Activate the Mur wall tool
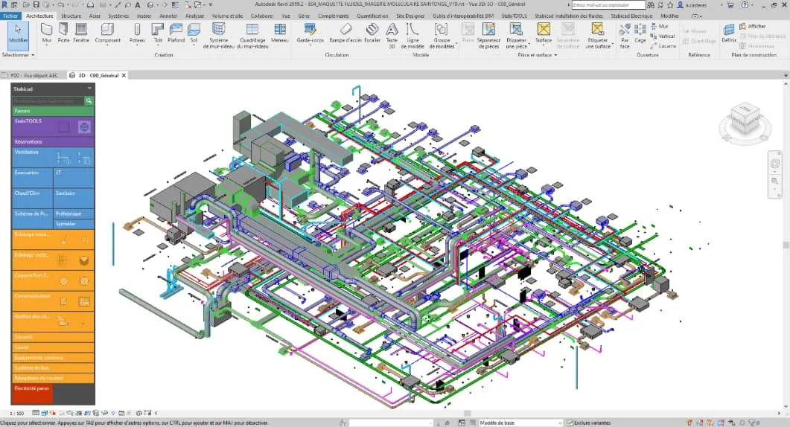The height and width of the screenshot is (427, 790). click(x=46, y=33)
